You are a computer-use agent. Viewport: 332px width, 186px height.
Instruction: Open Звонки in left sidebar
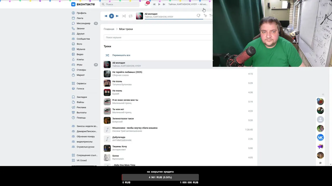click(80, 28)
